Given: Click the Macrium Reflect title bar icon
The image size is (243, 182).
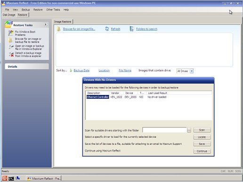Looking at the screenshot, I should coord(3,3).
